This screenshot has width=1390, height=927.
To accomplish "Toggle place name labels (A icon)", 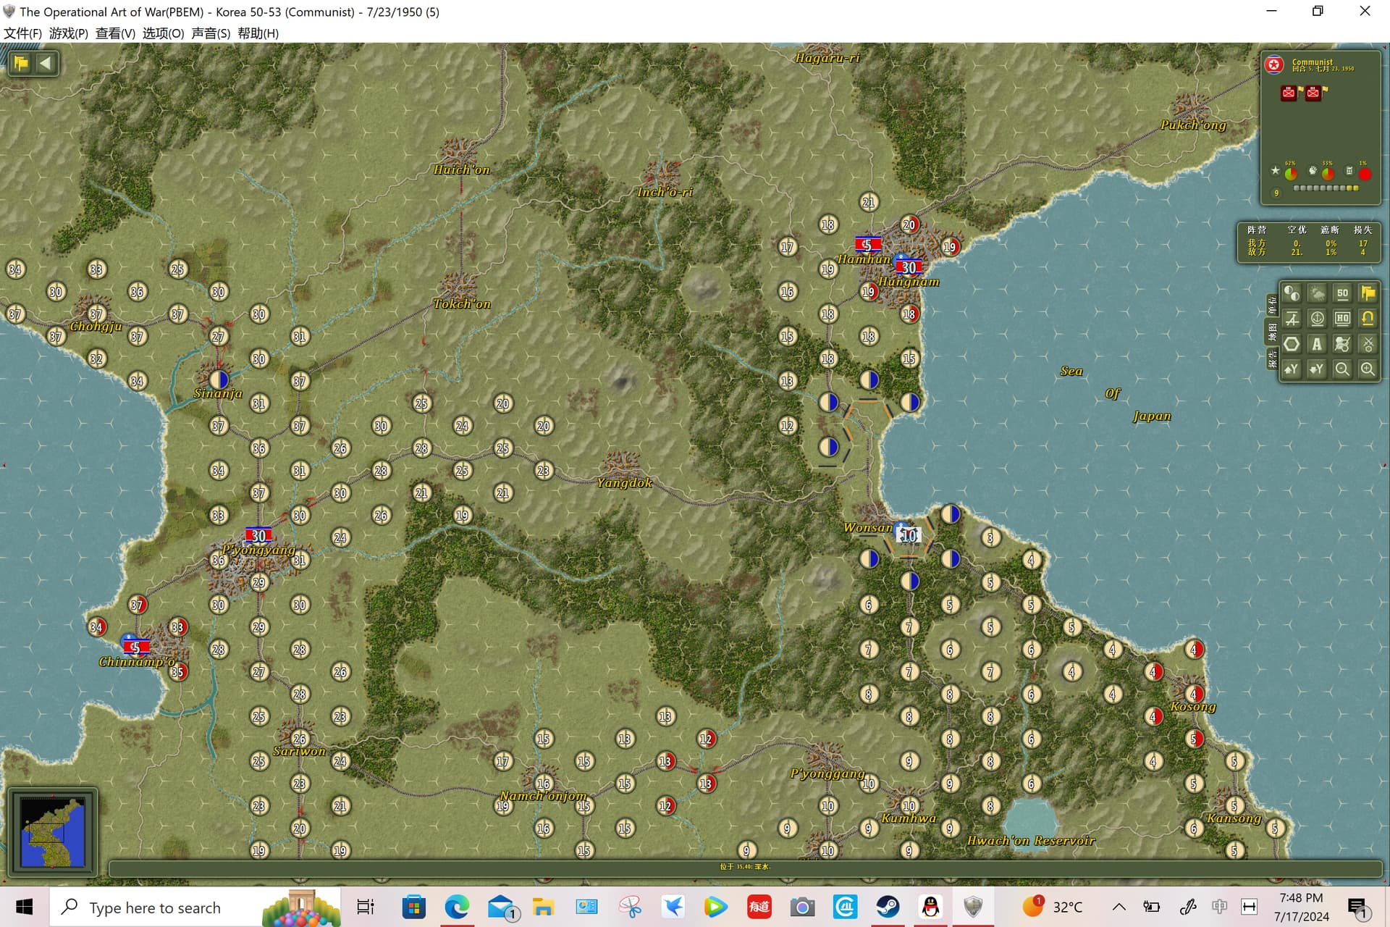I will [x=1317, y=344].
